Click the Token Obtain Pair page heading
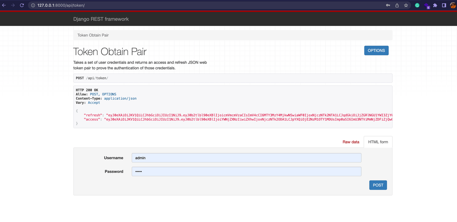This screenshot has width=457, height=222. click(110, 52)
